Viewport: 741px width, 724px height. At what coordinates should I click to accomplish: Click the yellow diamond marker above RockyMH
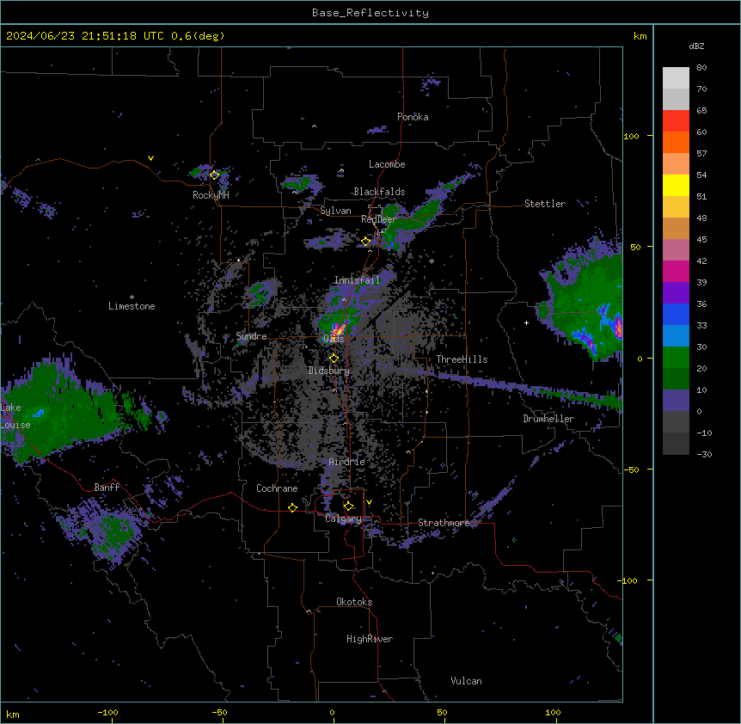(215, 175)
